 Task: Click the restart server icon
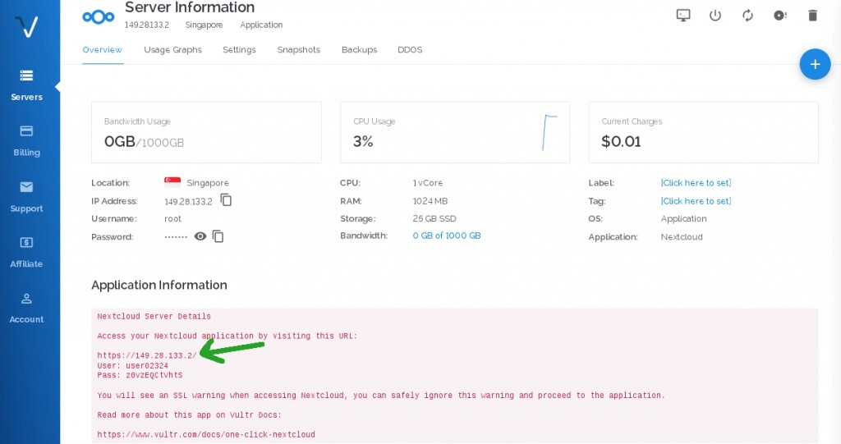tap(747, 16)
